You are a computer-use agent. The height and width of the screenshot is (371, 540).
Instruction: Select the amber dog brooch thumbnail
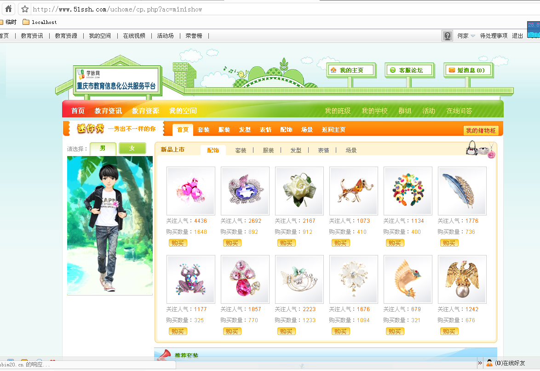(354, 191)
